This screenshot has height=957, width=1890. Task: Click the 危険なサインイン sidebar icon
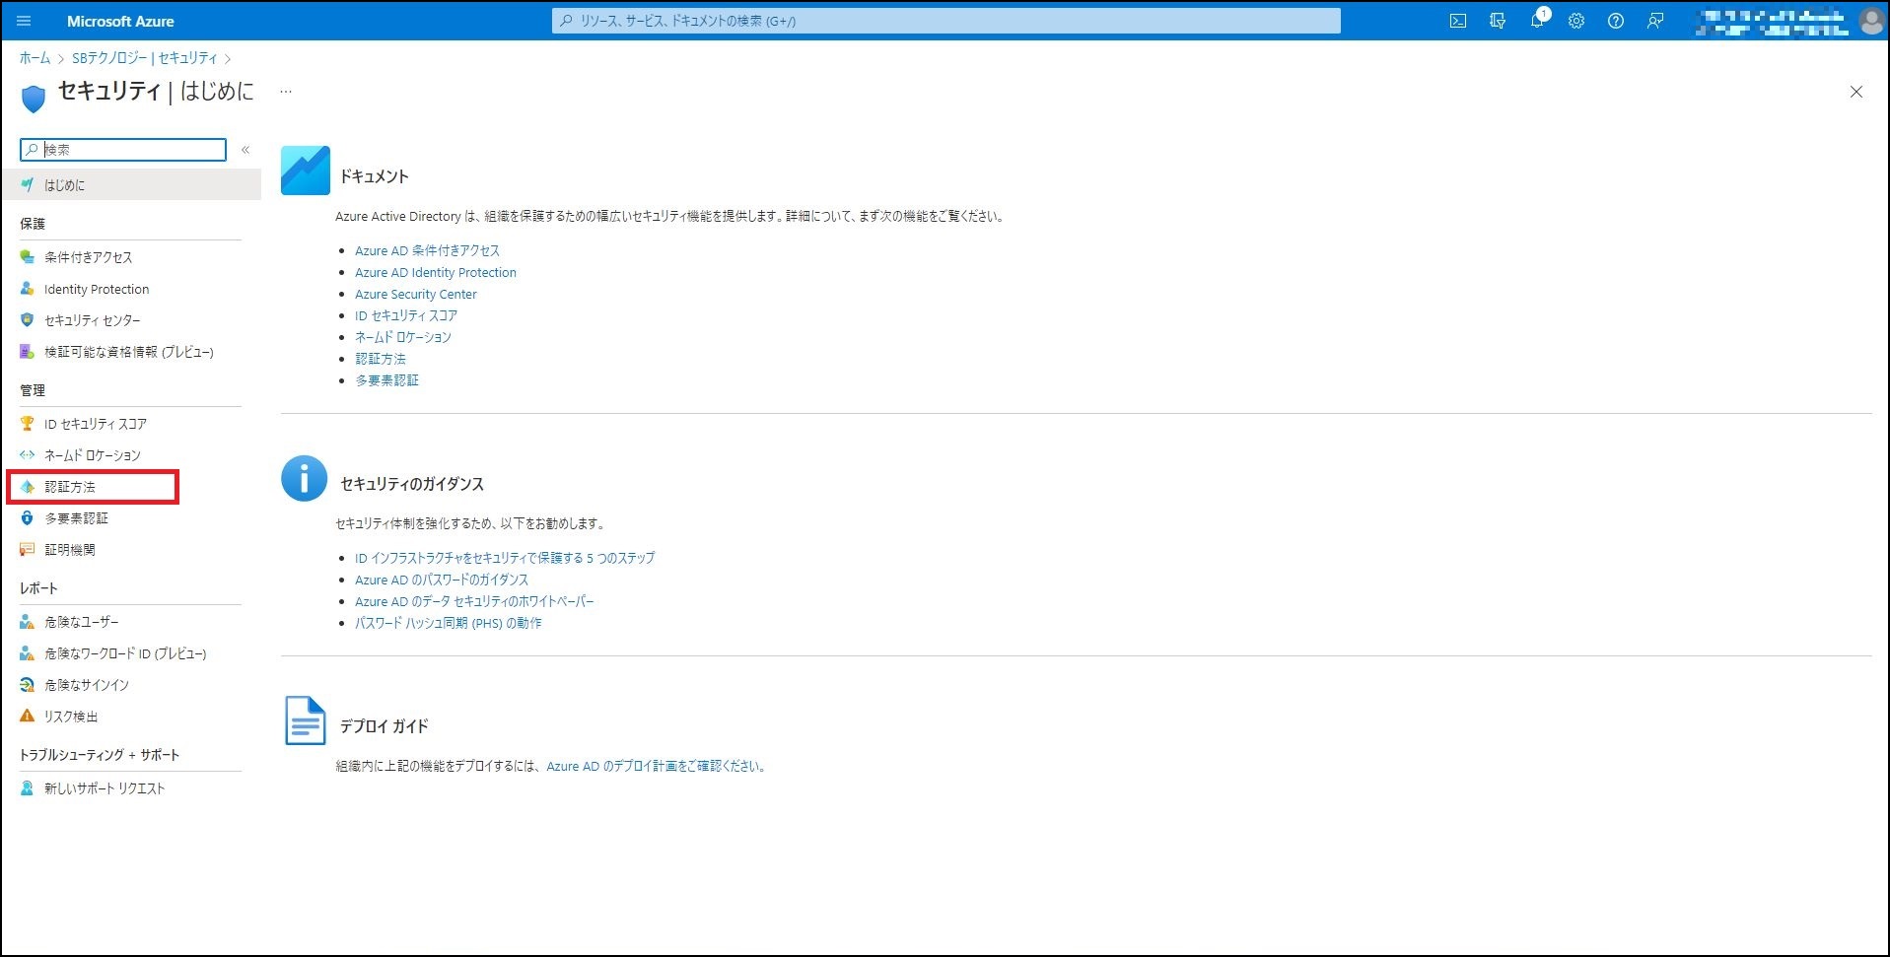tap(28, 685)
